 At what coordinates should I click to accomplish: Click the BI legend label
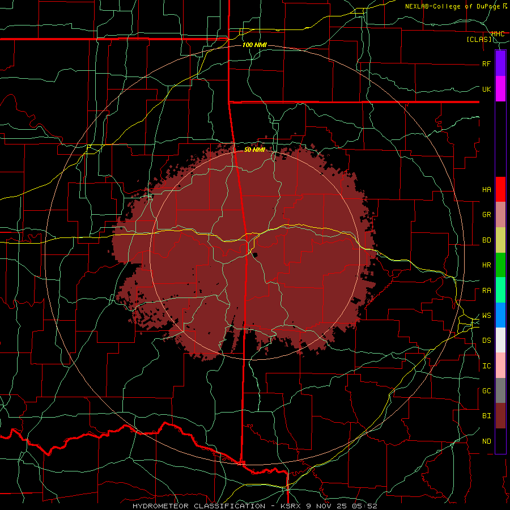(x=486, y=416)
